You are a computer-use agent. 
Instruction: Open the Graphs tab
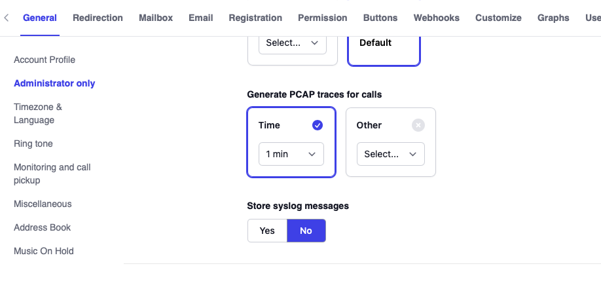point(553,18)
